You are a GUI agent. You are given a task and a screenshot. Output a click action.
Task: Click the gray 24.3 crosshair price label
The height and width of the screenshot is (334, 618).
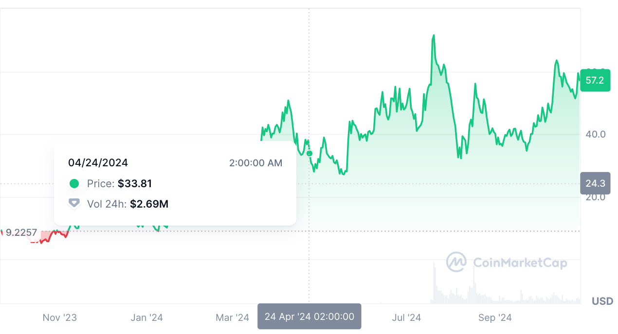click(595, 183)
